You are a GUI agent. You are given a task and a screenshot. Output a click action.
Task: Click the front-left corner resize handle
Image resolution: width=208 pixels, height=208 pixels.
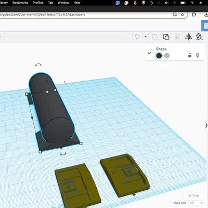(x=40, y=152)
